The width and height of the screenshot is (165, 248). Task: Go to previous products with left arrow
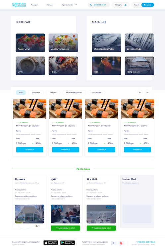140,92
